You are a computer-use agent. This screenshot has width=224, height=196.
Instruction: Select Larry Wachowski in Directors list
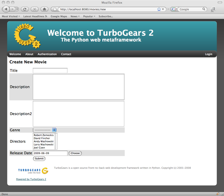(x=44, y=144)
